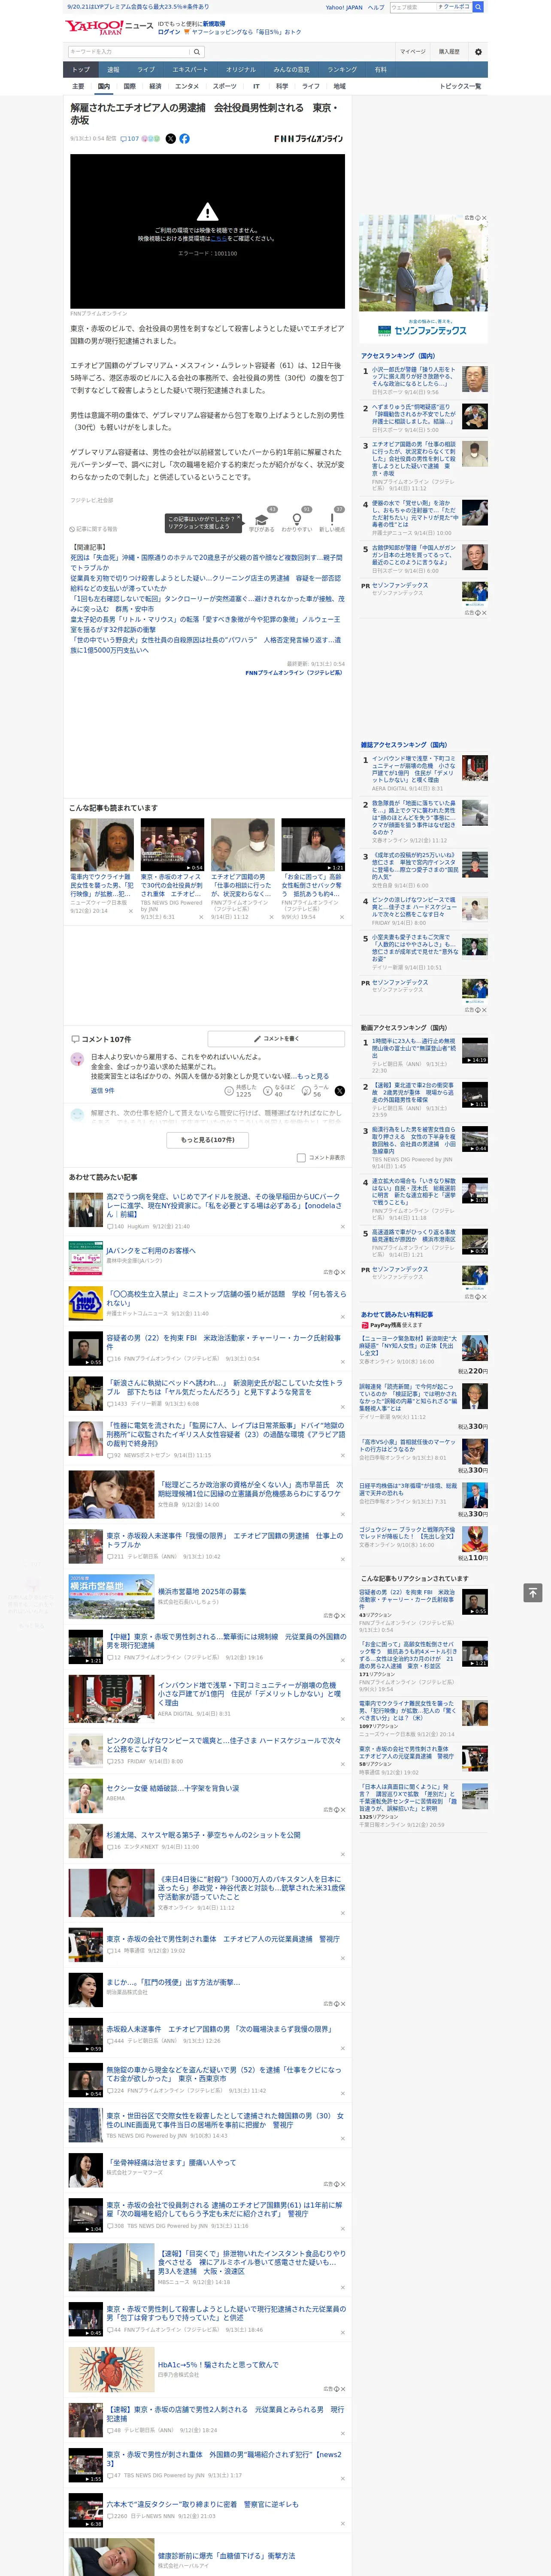Toggle the コメント非表示 checkbox
The width and height of the screenshot is (551, 2576).
click(301, 1158)
